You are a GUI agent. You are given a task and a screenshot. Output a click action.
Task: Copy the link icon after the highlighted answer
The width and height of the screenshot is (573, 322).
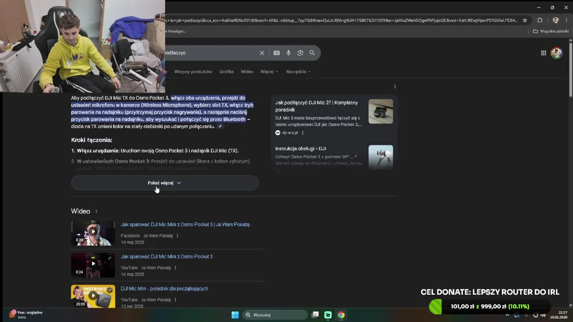point(220,127)
